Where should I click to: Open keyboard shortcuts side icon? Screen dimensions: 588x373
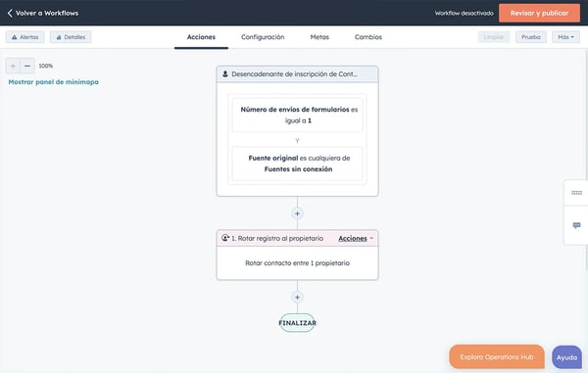click(576, 193)
